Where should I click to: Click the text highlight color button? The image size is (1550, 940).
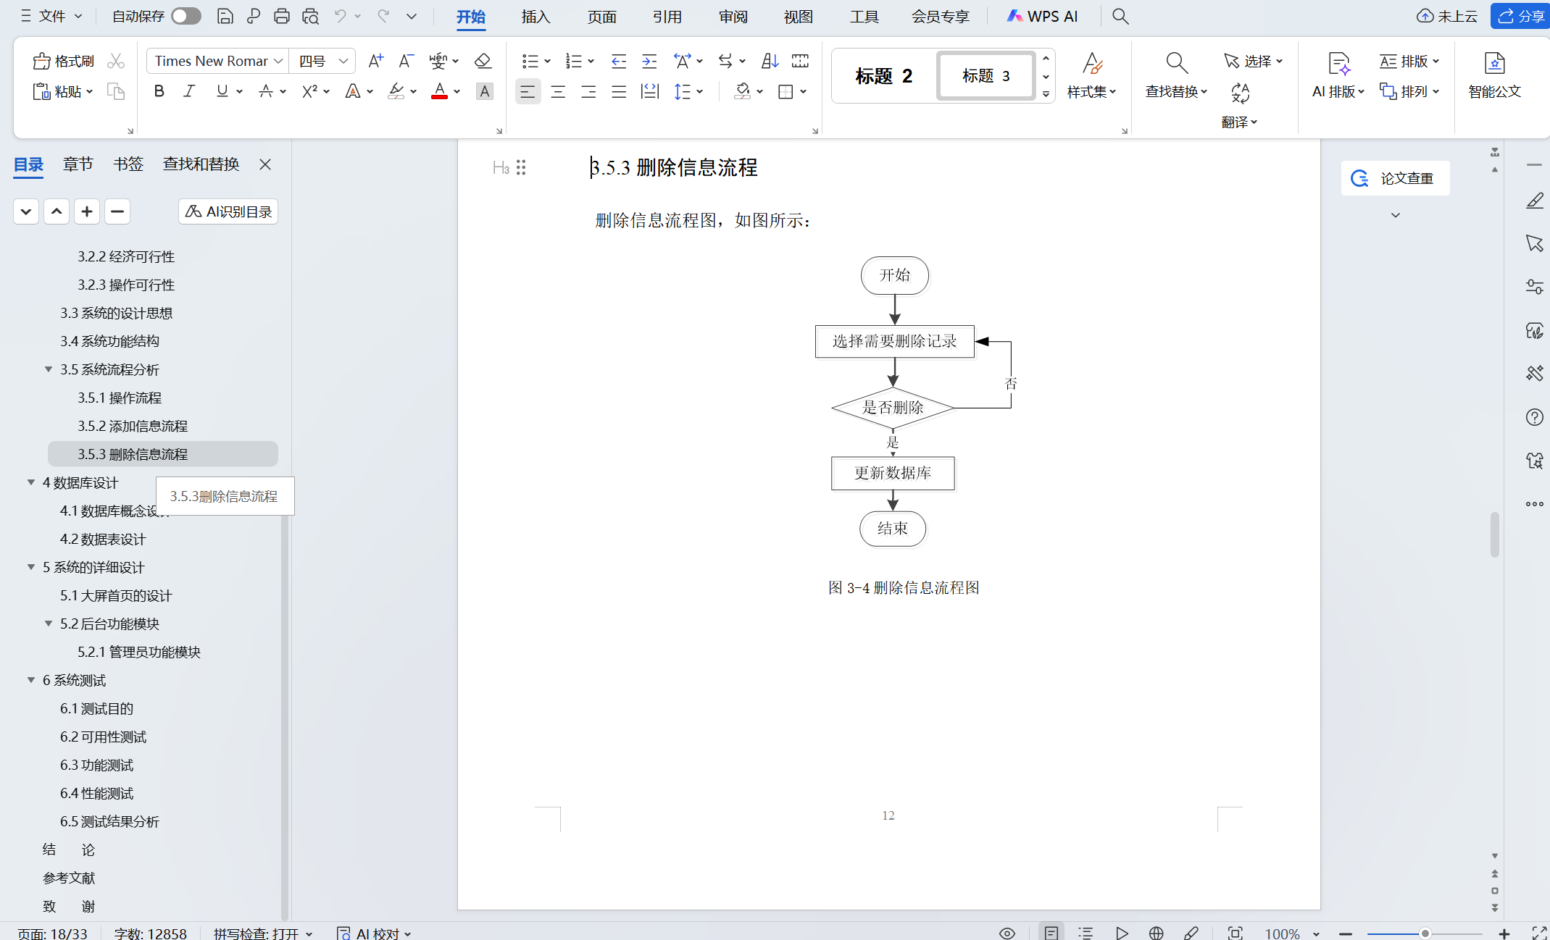click(396, 91)
